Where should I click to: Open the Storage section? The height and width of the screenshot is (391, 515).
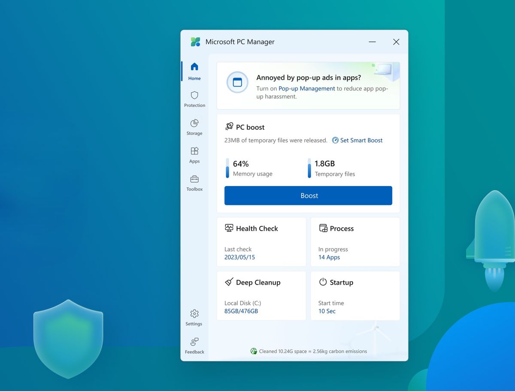(194, 126)
